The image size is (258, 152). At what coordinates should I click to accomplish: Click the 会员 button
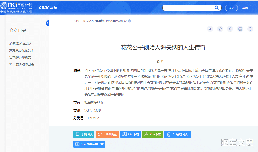pos(245,8)
